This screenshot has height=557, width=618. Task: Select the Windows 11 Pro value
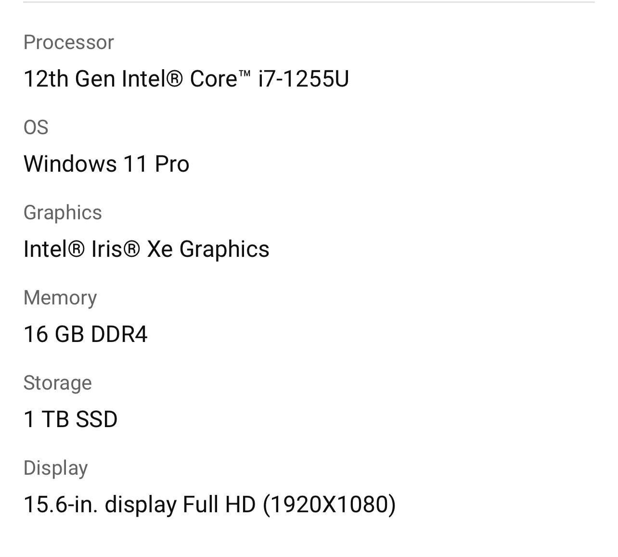[106, 164]
